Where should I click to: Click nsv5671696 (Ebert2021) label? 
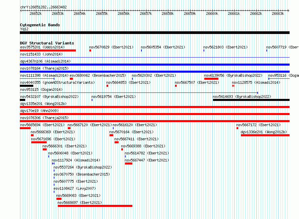point(53,139)
